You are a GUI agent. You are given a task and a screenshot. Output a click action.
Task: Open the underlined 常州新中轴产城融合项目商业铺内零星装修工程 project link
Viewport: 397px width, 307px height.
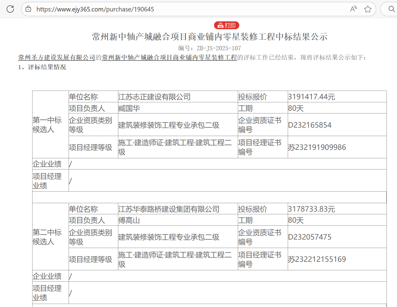(169, 57)
